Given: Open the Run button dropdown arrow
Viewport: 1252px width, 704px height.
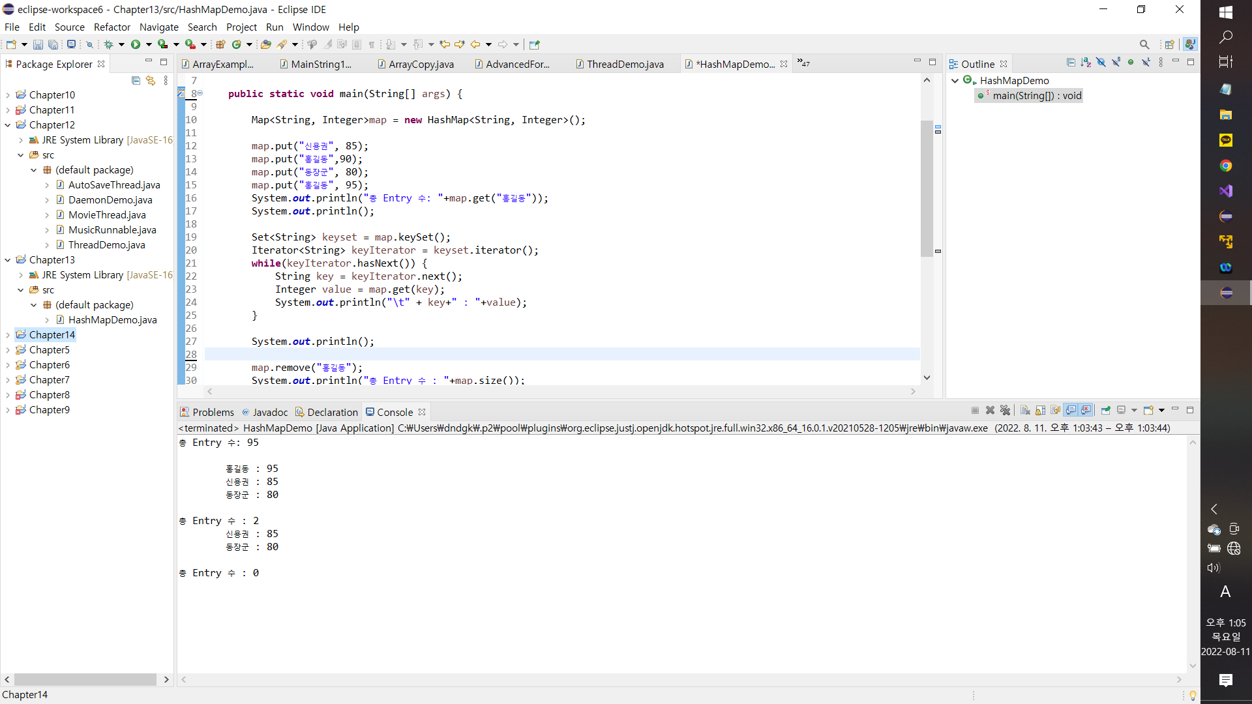Looking at the screenshot, I should coord(149,44).
